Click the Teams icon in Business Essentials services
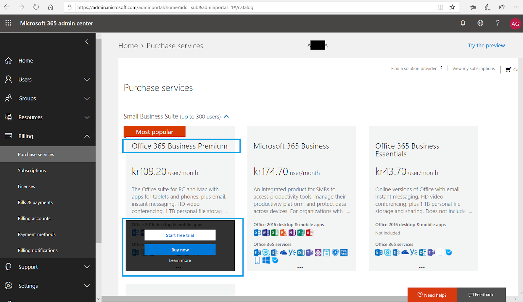This screenshot has height=302, width=523. pos(431,252)
